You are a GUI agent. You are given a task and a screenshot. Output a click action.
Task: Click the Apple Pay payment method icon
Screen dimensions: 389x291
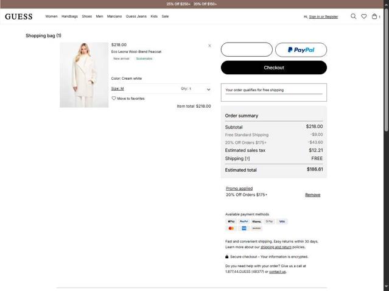pyautogui.click(x=231, y=221)
